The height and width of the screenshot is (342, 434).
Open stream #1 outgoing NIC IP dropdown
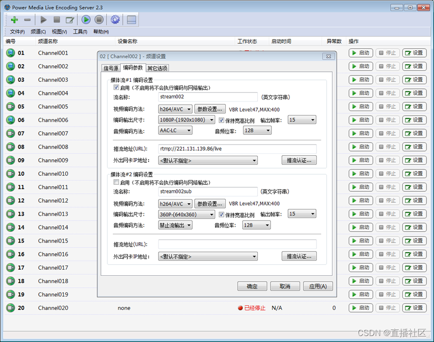point(208,161)
